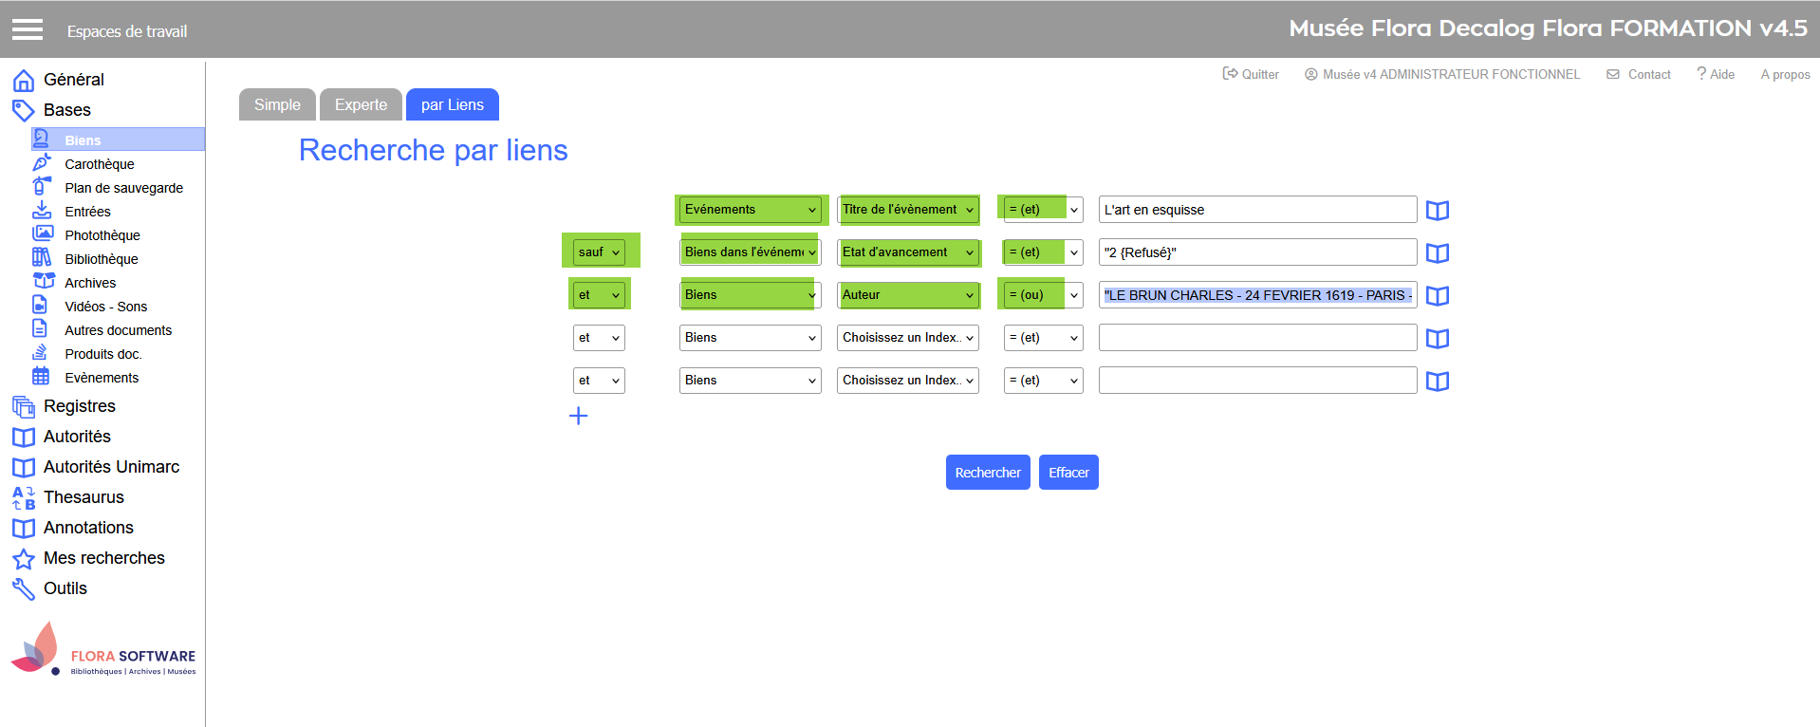This screenshot has width=1820, height=727.
Task: Click the Effacer button
Action: [1068, 473]
